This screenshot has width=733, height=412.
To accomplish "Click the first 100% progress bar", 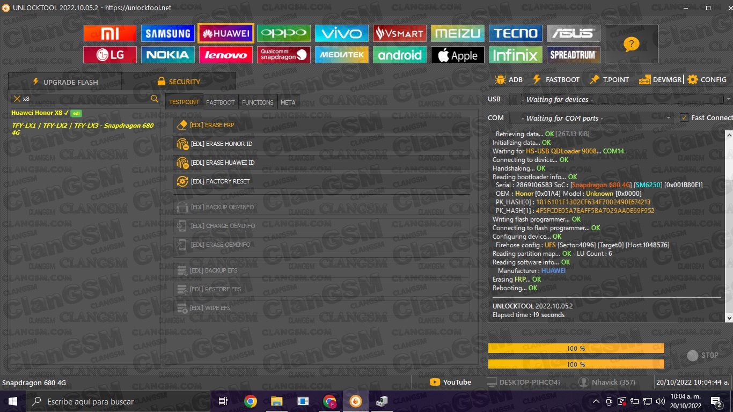I will [576, 349].
